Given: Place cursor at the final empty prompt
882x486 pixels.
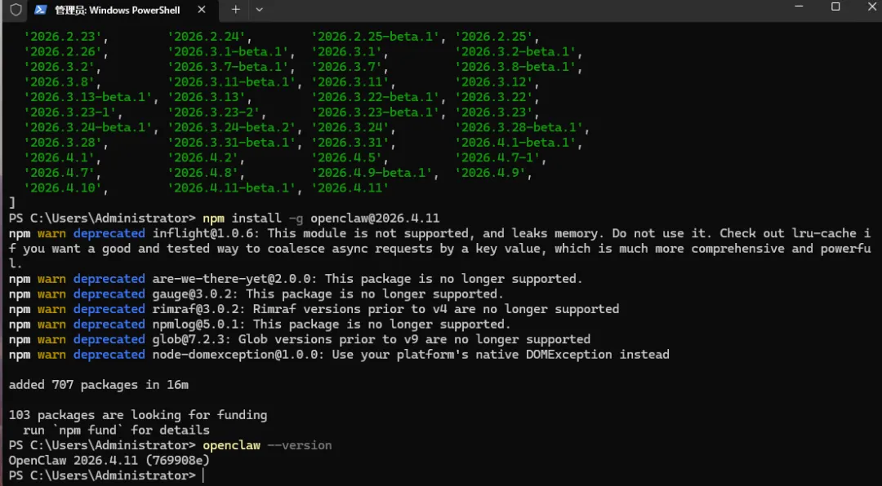Looking at the screenshot, I should [x=203, y=476].
